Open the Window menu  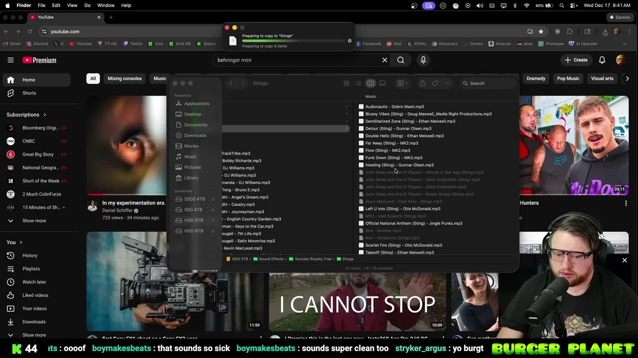coord(106,5)
